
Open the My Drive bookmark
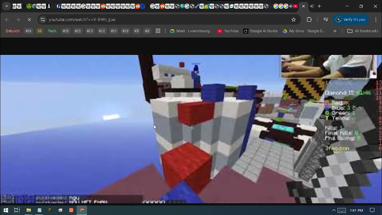coord(304,31)
